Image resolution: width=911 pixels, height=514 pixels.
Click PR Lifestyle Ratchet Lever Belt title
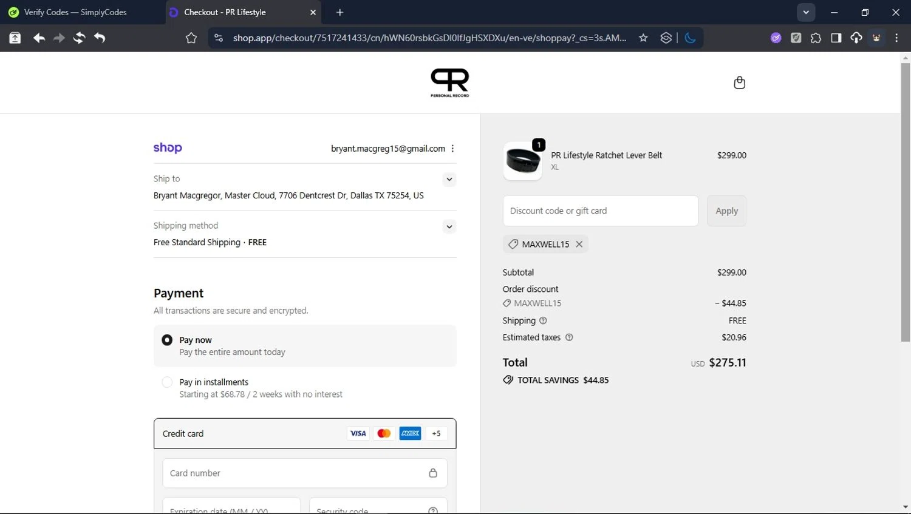click(606, 155)
